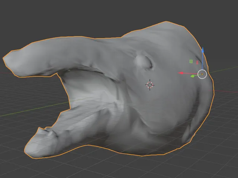Viewport: 238px width, 178px height.
Task: Grab the green Y-axis move arrow
Action: point(193,76)
